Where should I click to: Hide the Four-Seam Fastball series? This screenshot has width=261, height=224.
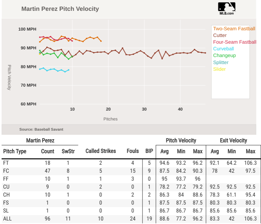coord(234,42)
